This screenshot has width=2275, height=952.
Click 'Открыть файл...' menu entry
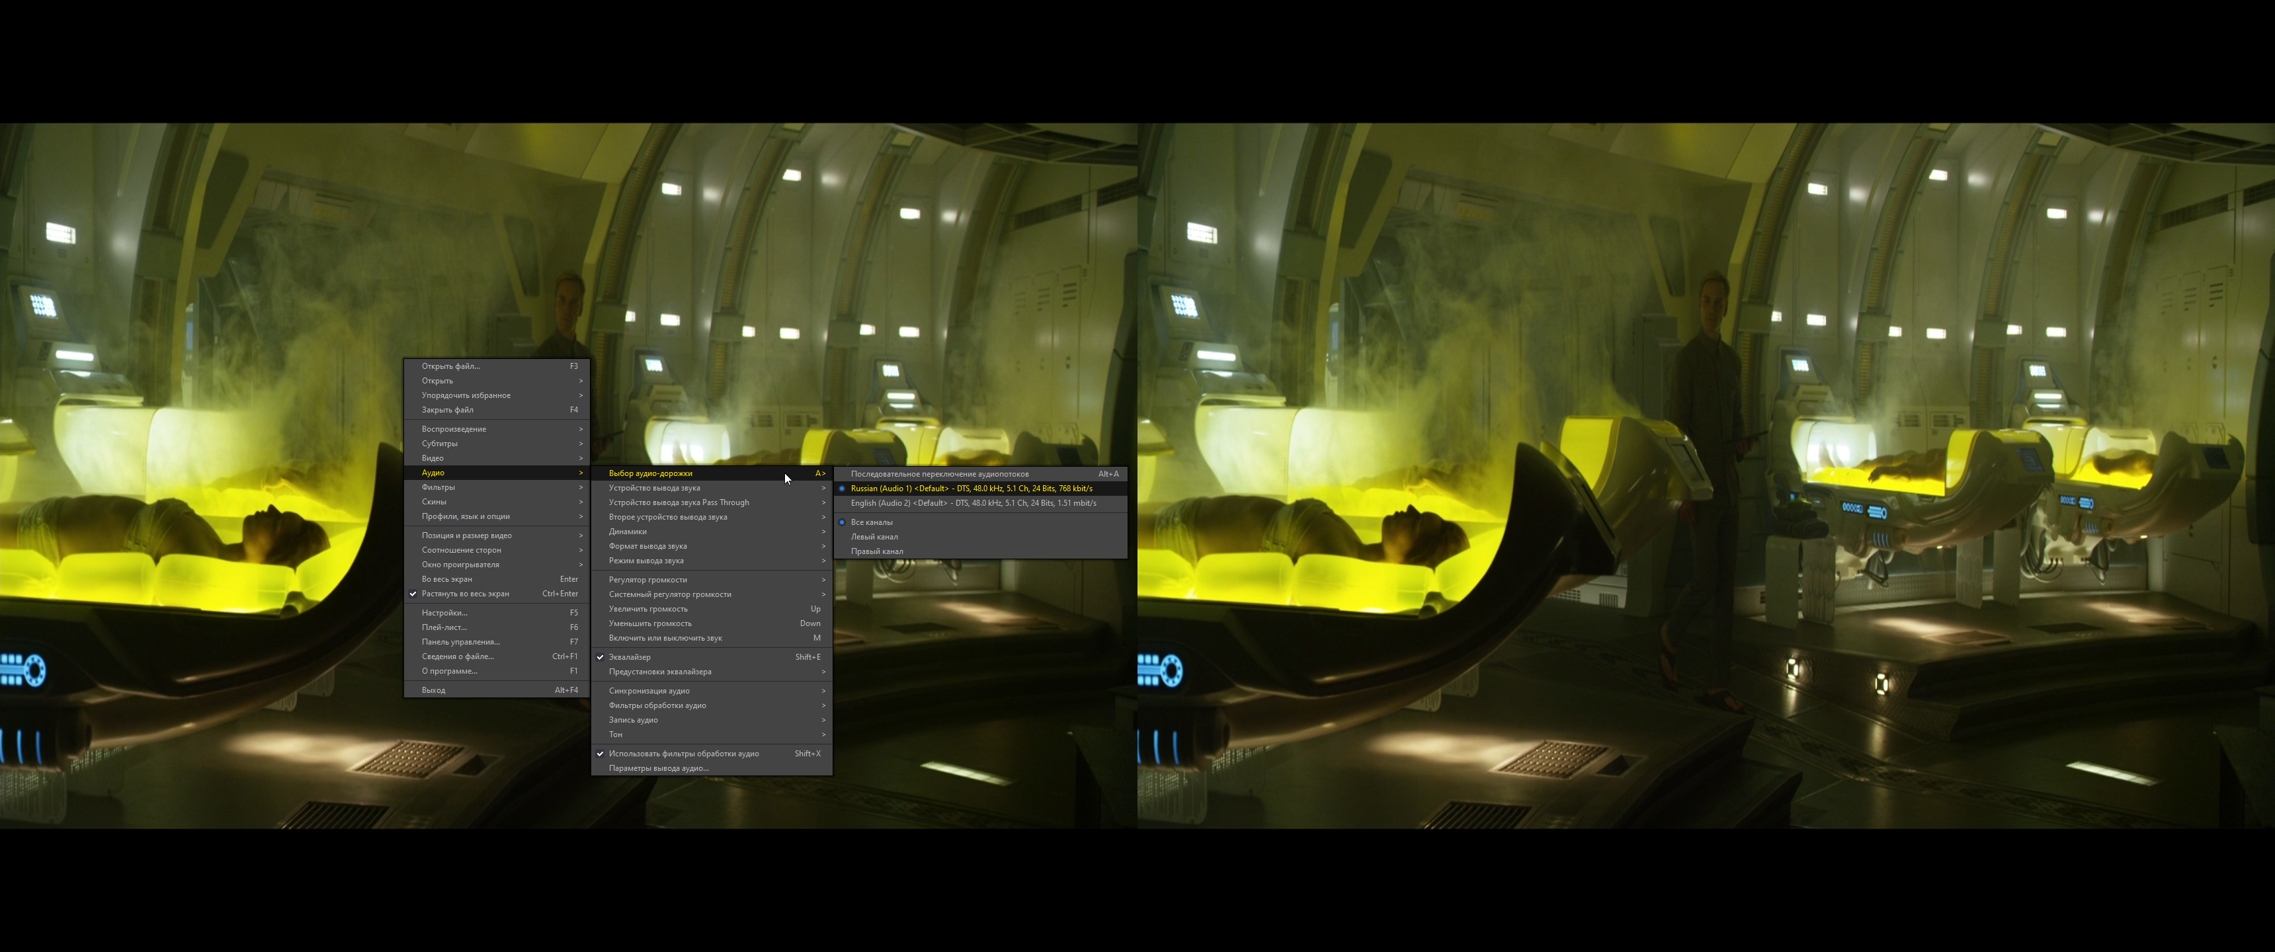450,366
